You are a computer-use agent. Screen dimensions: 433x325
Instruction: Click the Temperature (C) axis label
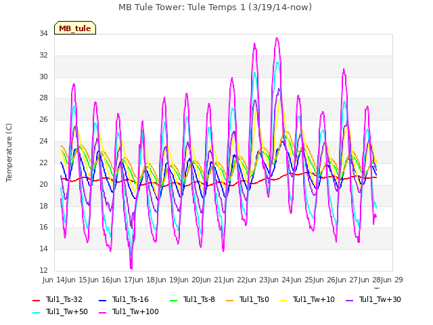[9, 152]
